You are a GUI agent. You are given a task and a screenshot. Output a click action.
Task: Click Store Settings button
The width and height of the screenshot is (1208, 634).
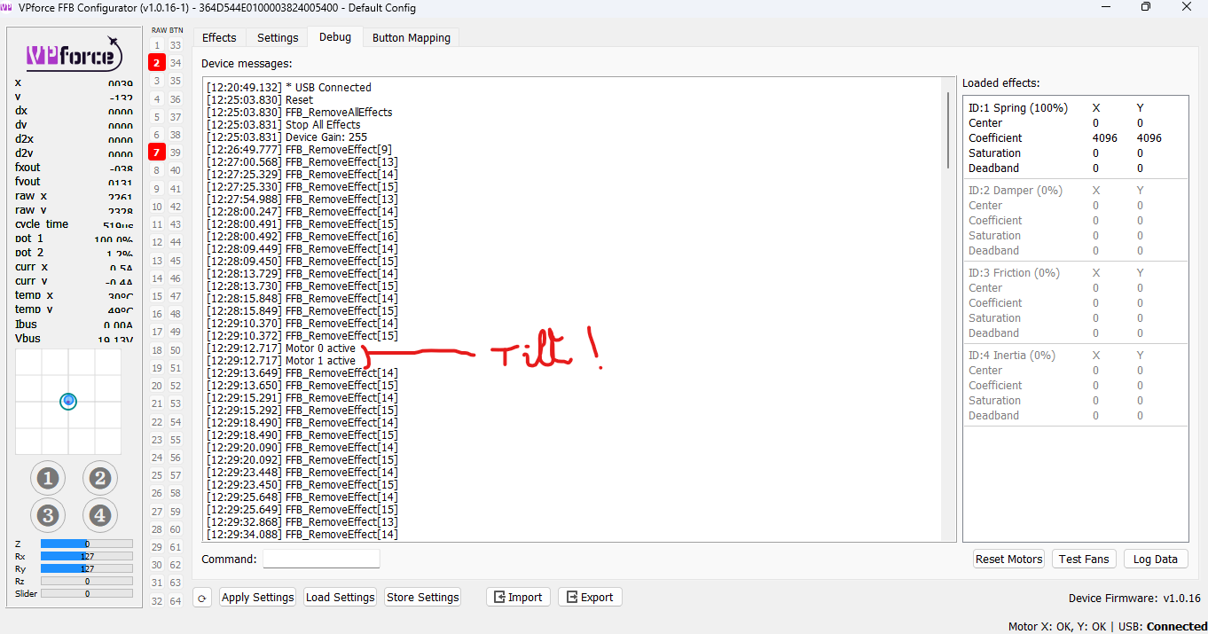coord(423,597)
